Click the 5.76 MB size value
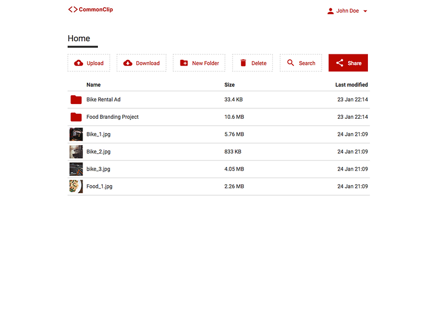The image size is (440, 330). point(234,134)
